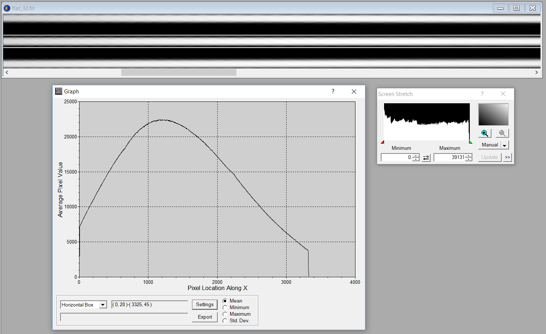The height and width of the screenshot is (334, 546).
Task: Click the Settings button in Graph
Action: (x=204, y=304)
